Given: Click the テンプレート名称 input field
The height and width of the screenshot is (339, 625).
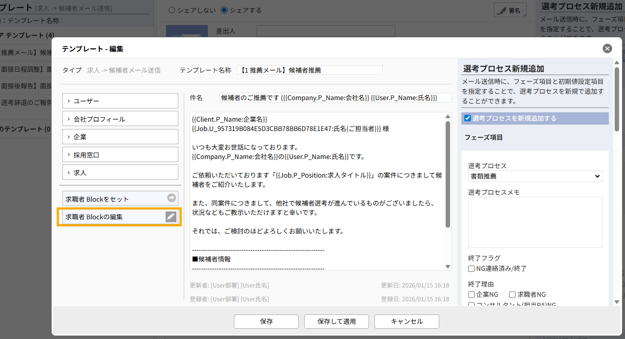Looking at the screenshot, I should pos(310,70).
